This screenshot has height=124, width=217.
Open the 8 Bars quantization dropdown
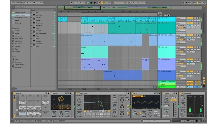[41, 2]
